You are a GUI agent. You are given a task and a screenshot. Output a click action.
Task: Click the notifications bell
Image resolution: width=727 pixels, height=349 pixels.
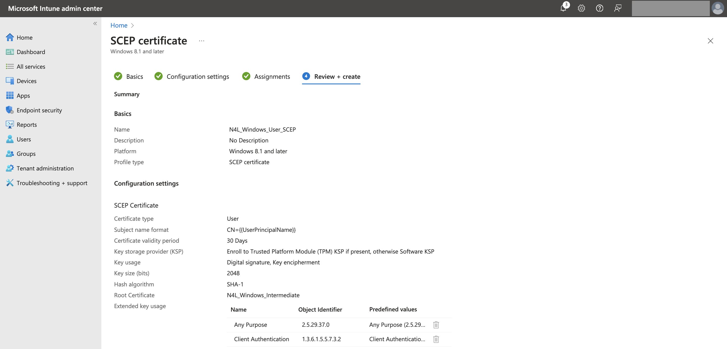563,8
